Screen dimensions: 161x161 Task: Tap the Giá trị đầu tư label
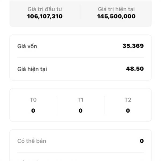45,9
